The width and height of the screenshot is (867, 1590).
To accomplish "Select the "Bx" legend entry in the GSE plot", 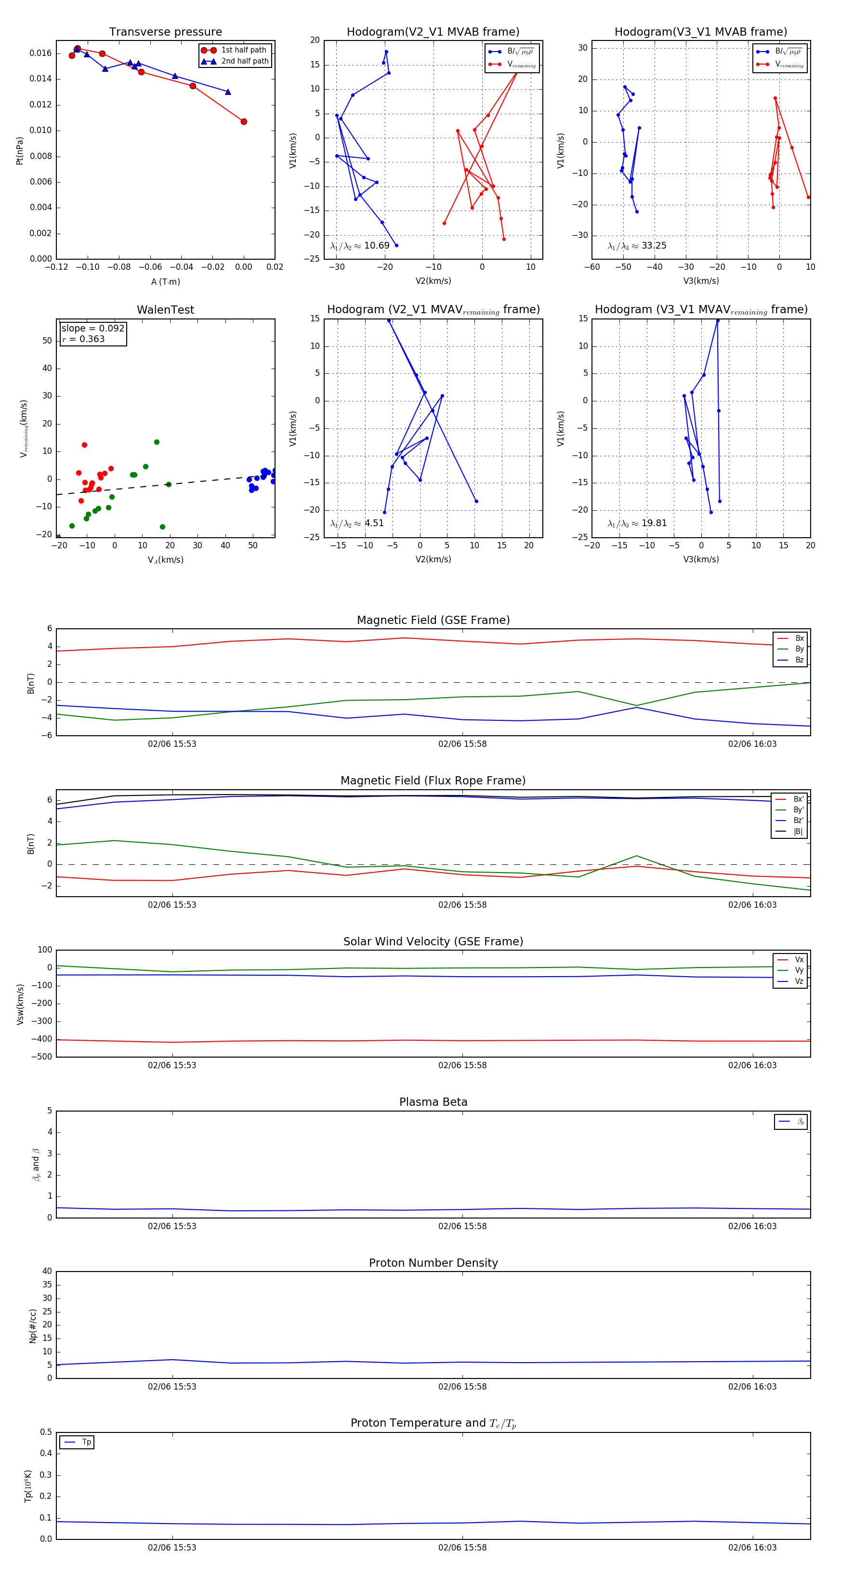I will click(790, 638).
